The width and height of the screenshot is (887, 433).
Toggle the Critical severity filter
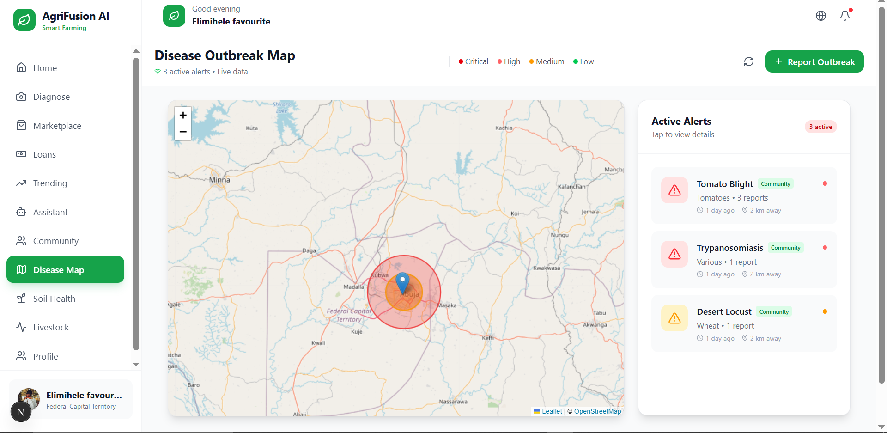[473, 61]
